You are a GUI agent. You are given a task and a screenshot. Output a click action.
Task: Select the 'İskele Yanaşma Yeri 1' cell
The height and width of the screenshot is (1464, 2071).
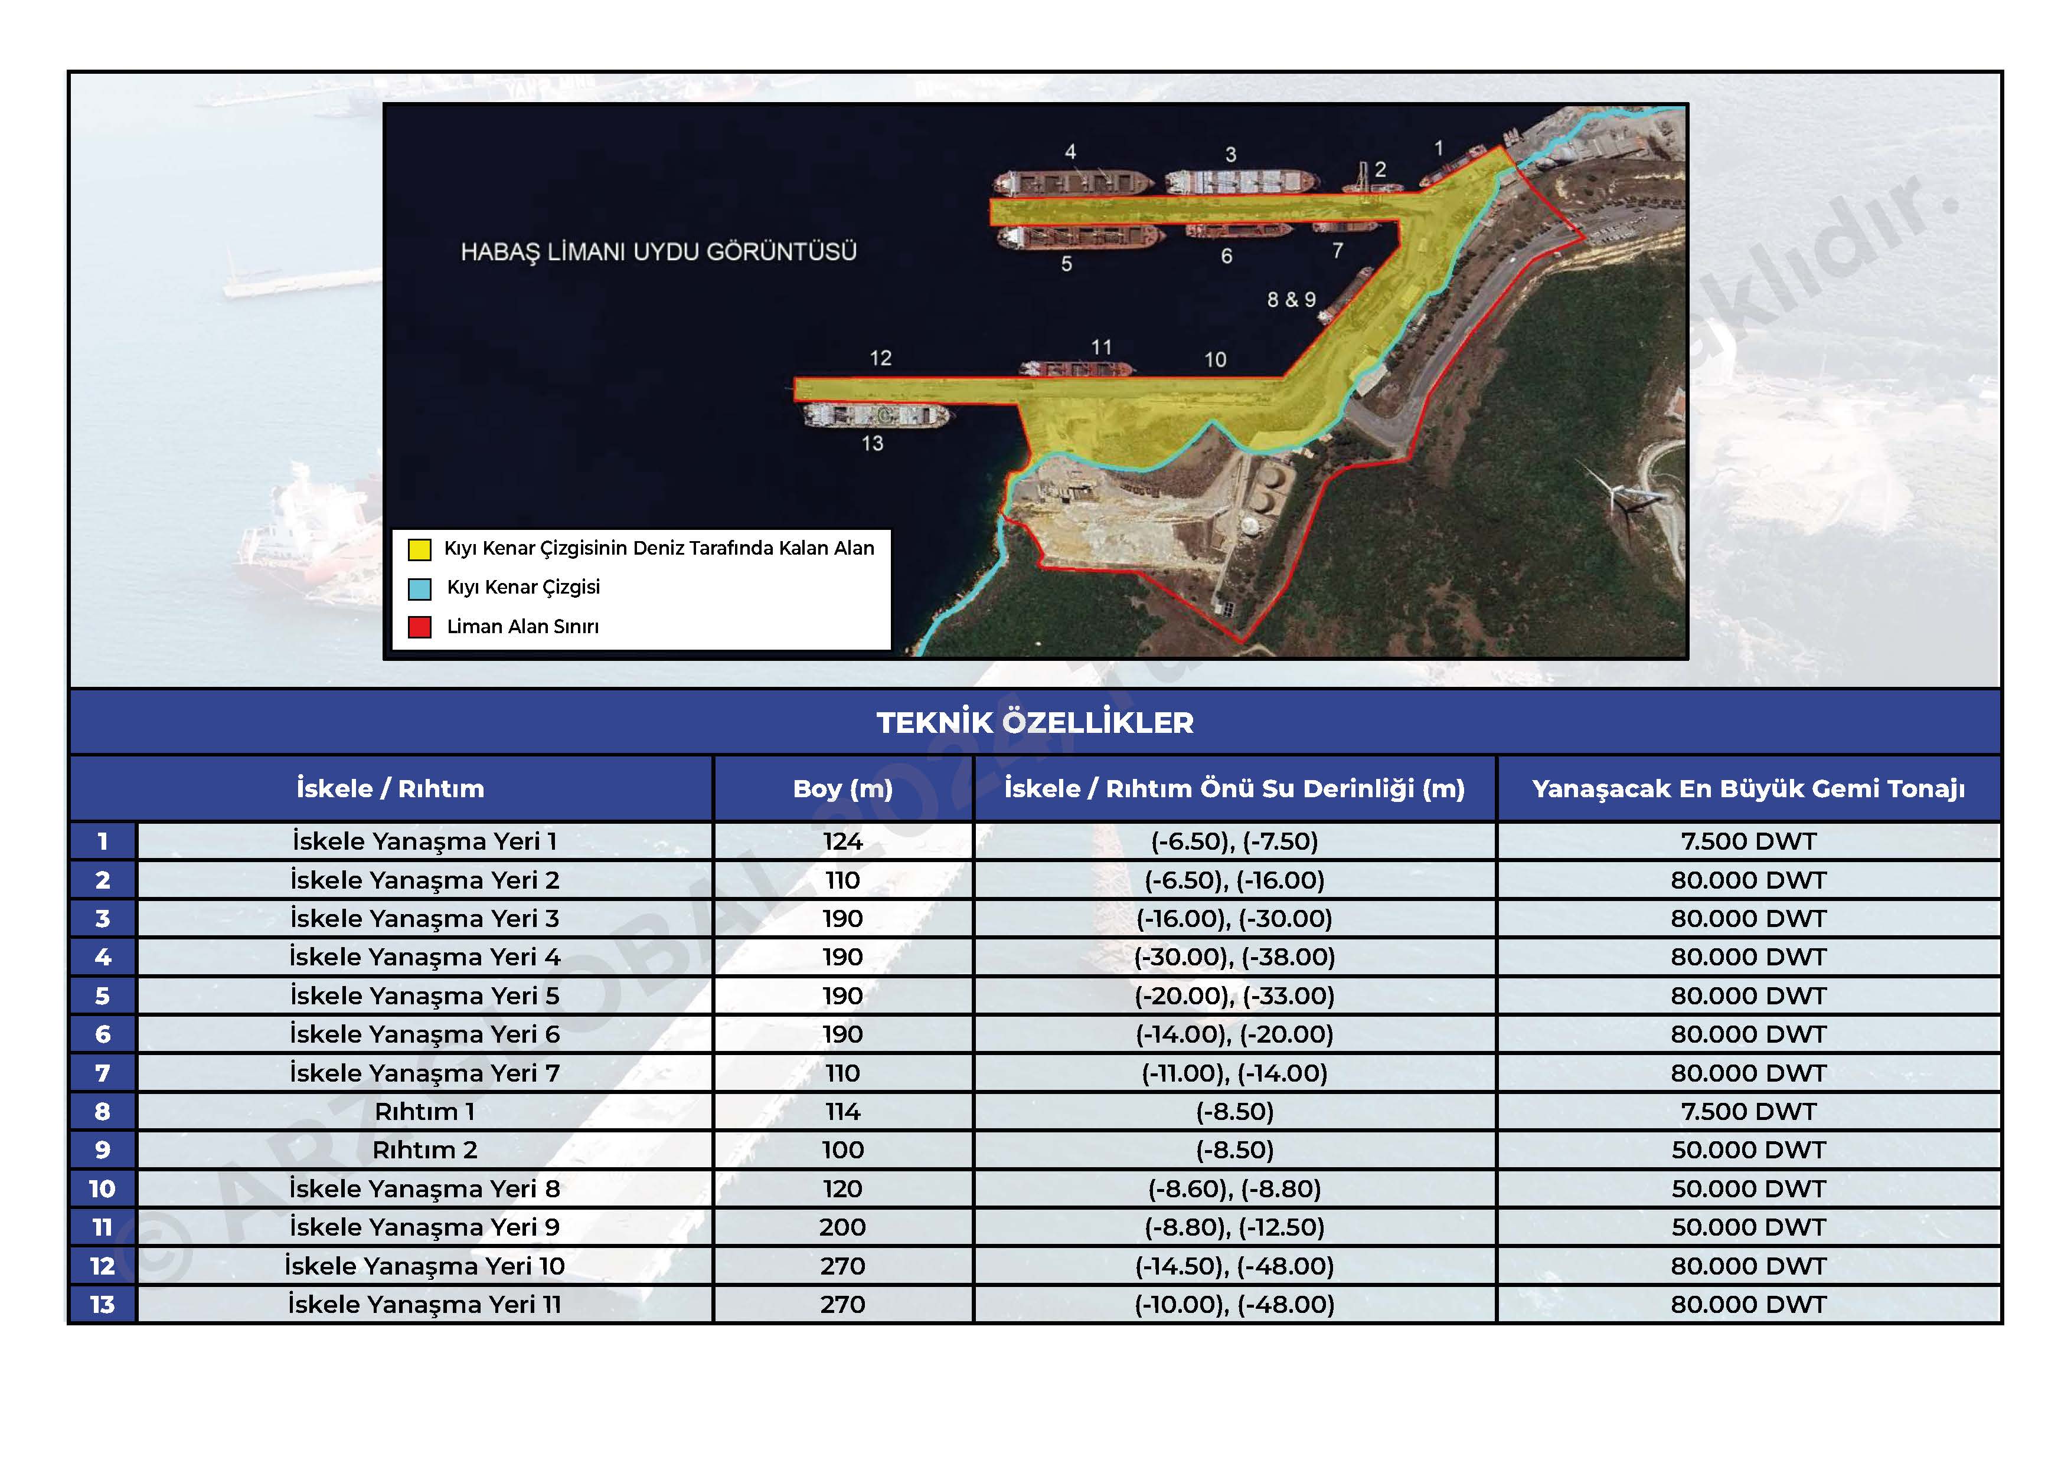click(425, 841)
